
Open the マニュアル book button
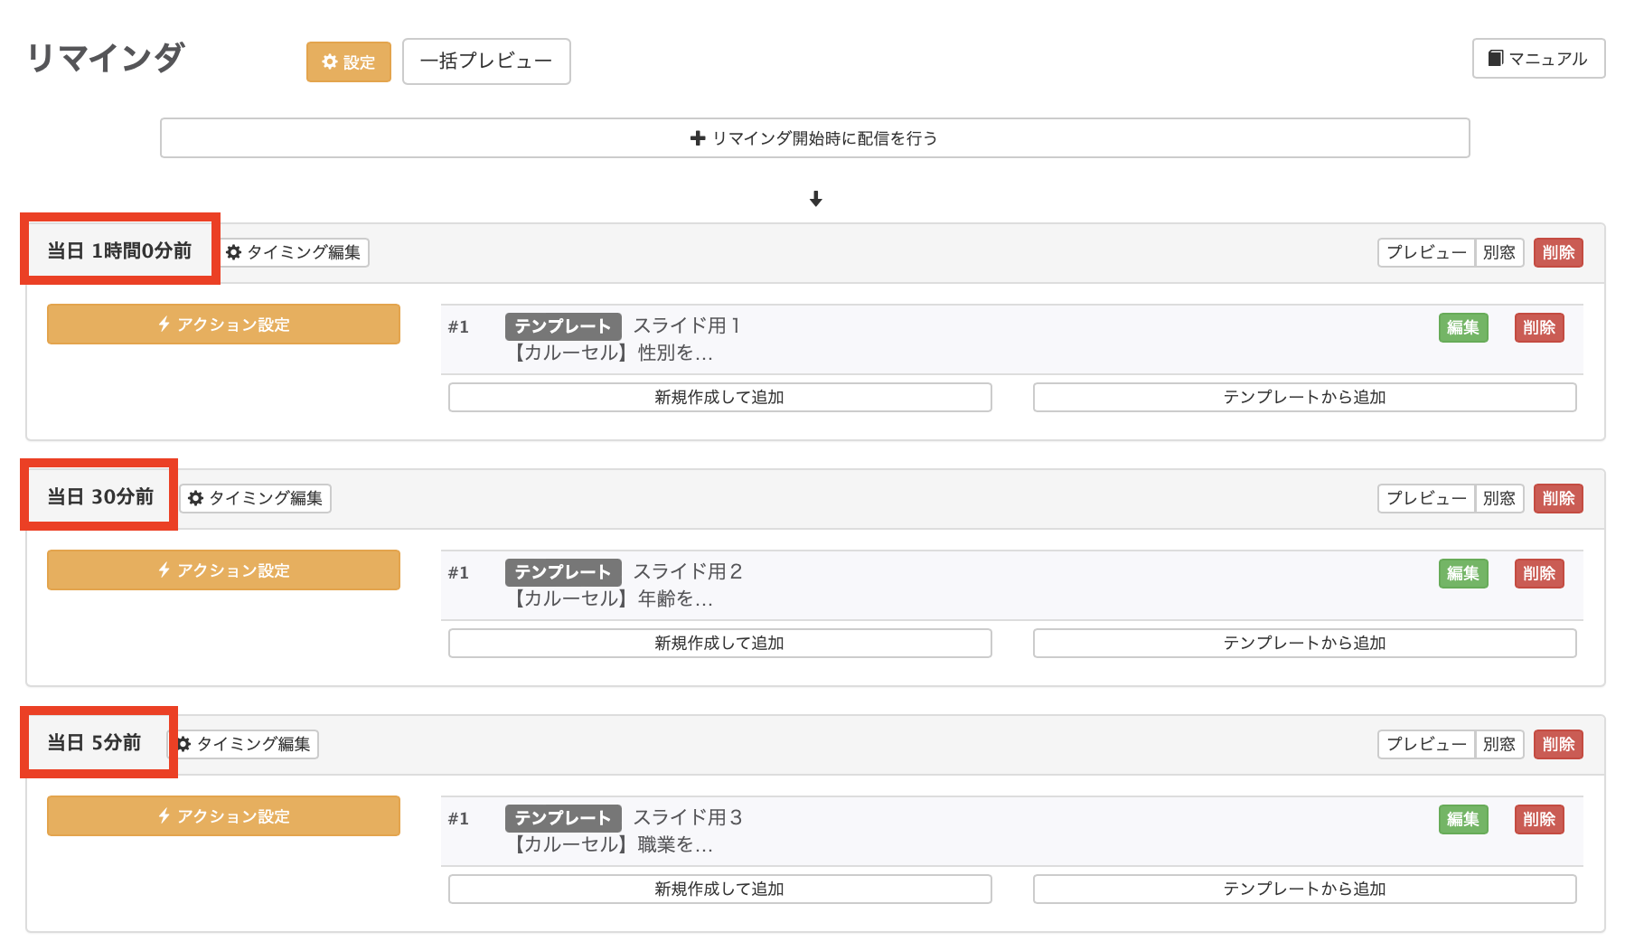tap(1537, 59)
